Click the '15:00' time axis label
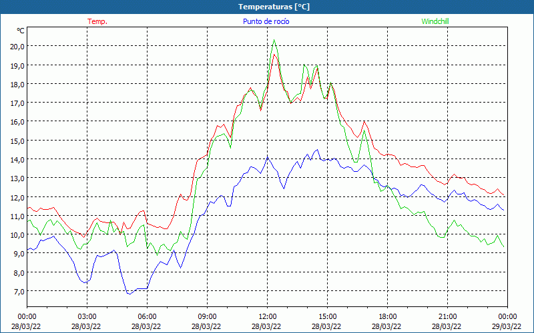Screen dimensions: 534x333 click(x=327, y=317)
